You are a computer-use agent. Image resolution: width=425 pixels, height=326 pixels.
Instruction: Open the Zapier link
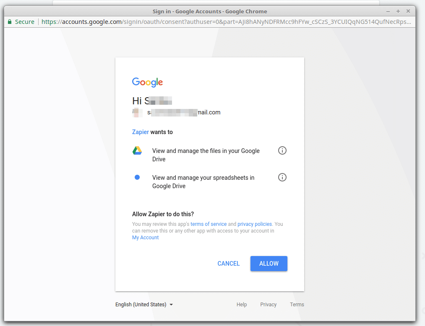click(141, 132)
